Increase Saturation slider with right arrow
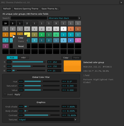The image size is (124, 126). (22, 86)
